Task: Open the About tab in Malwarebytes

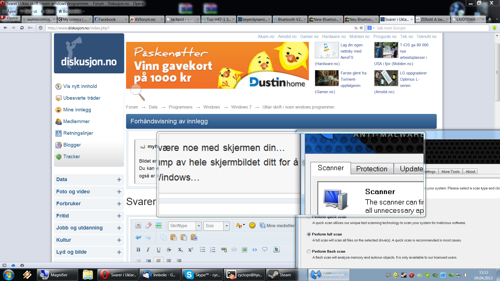Action: point(470,171)
